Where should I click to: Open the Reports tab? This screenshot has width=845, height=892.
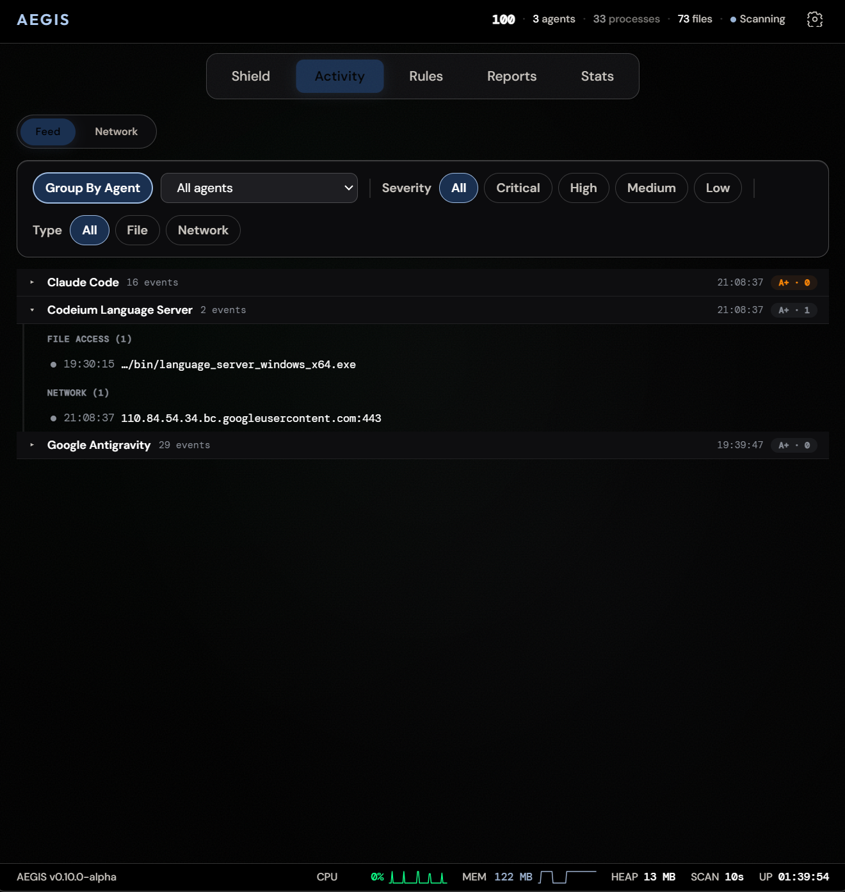click(511, 76)
